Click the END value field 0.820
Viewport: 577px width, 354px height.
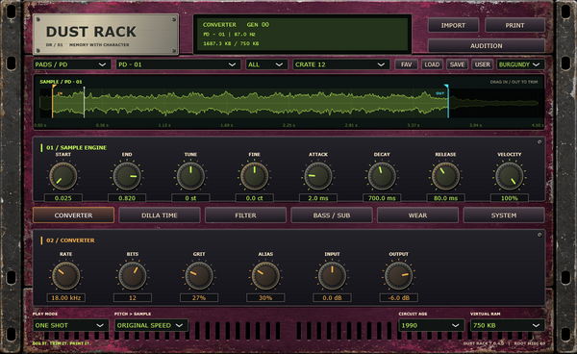pyautogui.click(x=127, y=198)
